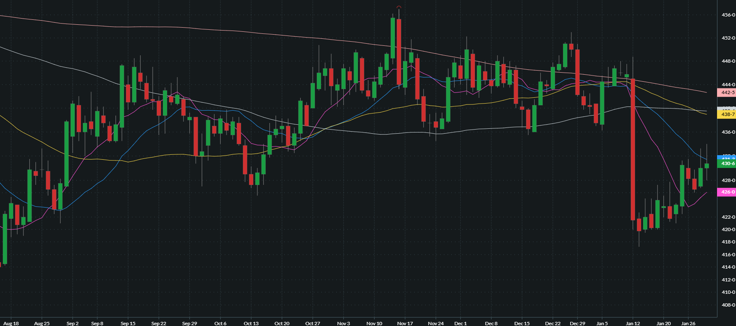Screen dimensions: 736x326
Task: Click the pink 442-5 price tag
Action: click(727, 93)
